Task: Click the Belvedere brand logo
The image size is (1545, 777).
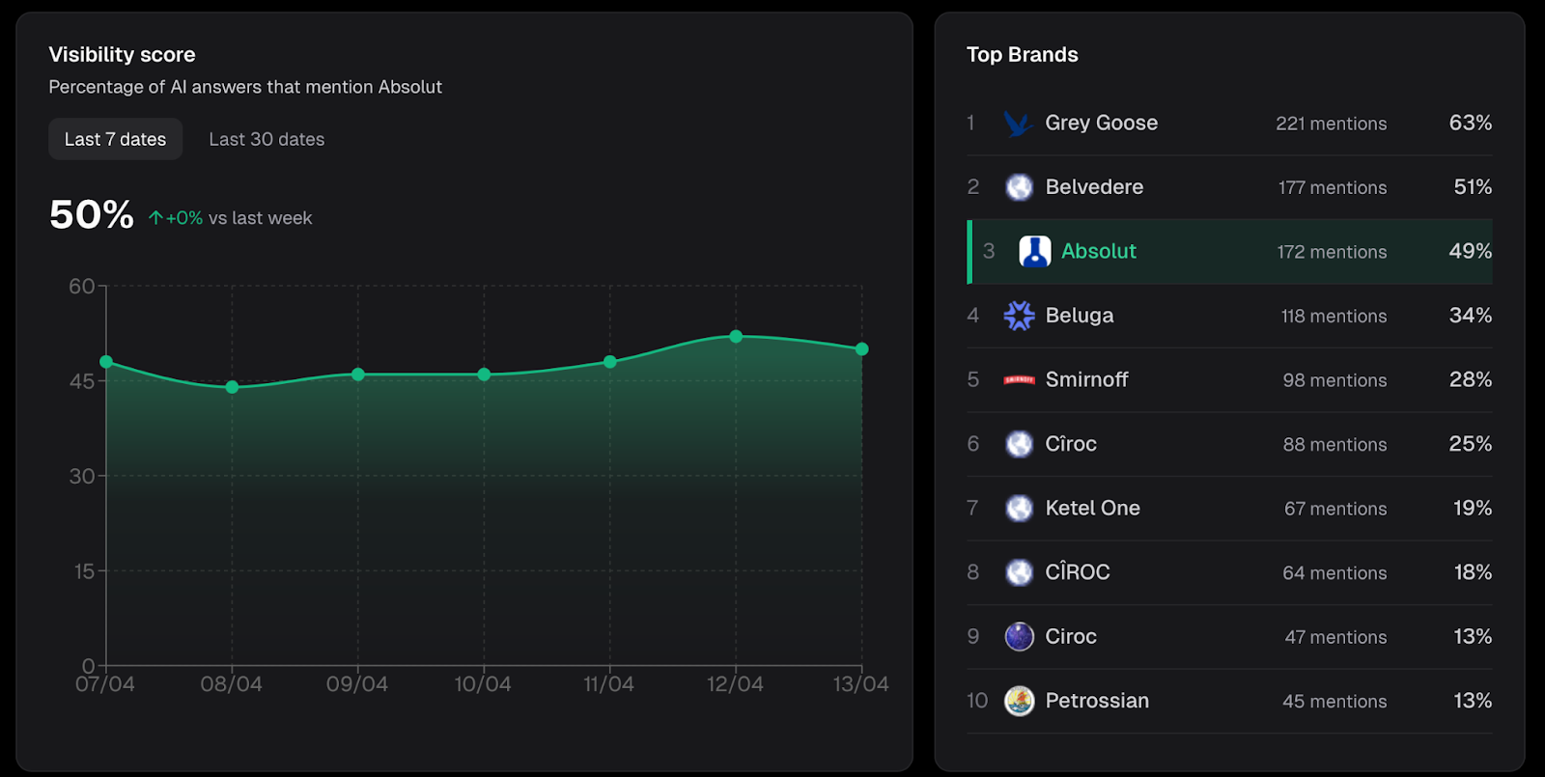Action: pos(1019,187)
